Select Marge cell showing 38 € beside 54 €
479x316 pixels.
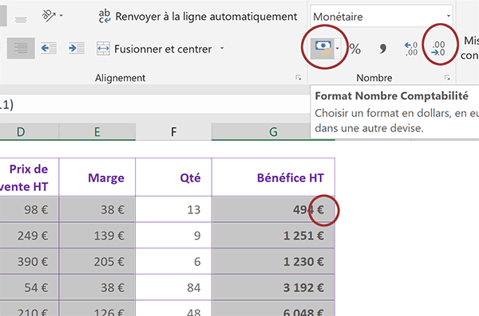97,287
